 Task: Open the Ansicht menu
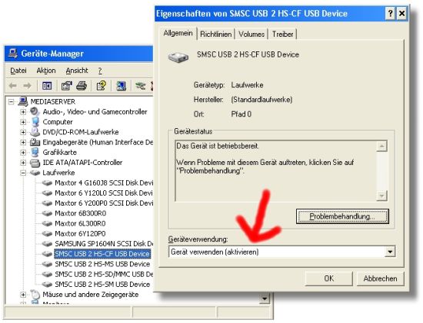click(x=77, y=71)
